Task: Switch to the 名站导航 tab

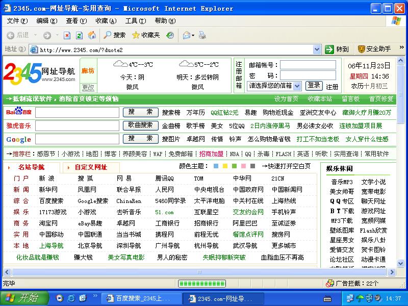Action: click(x=31, y=167)
